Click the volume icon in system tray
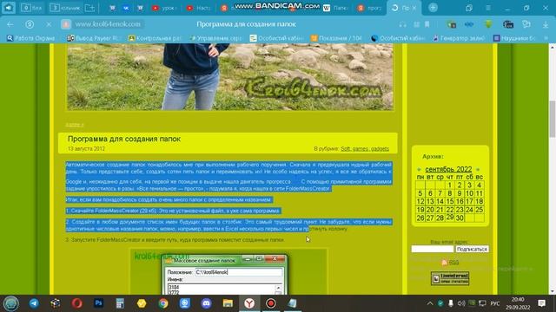 click(461, 303)
